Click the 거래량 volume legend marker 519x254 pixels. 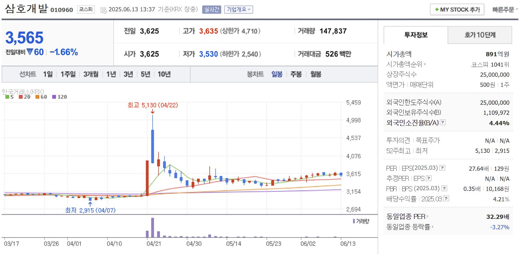[354, 221]
